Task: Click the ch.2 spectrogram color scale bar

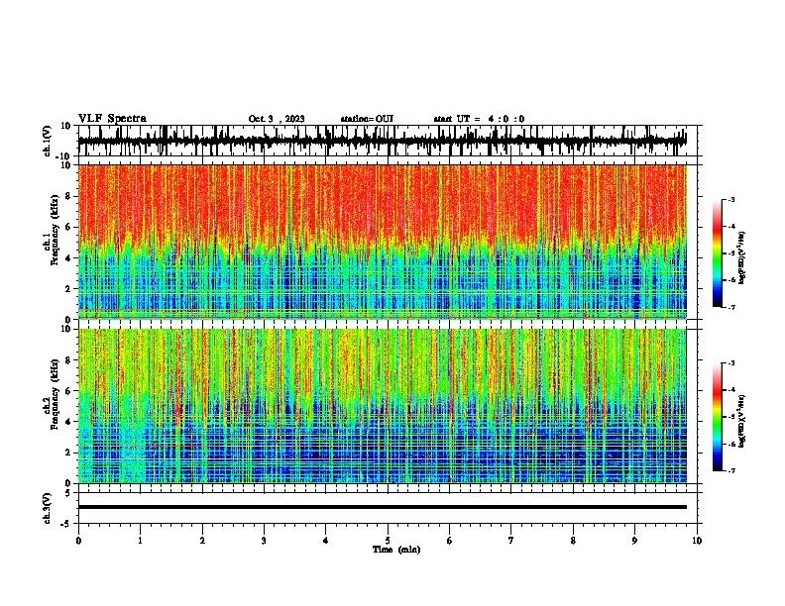Action: coord(717,417)
